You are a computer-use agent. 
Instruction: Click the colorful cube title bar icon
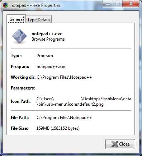pyautogui.click(x=5, y=5)
